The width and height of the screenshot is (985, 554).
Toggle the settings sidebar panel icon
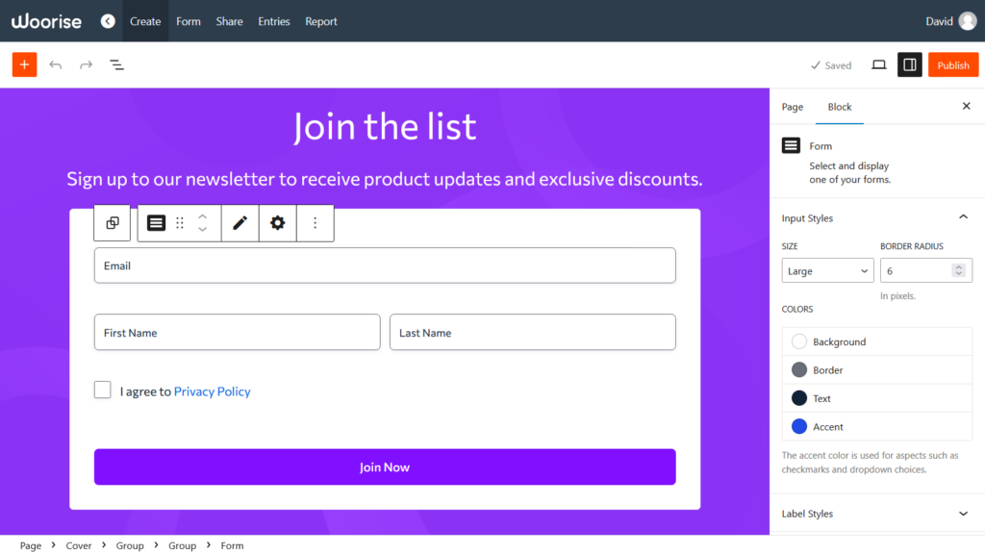909,64
